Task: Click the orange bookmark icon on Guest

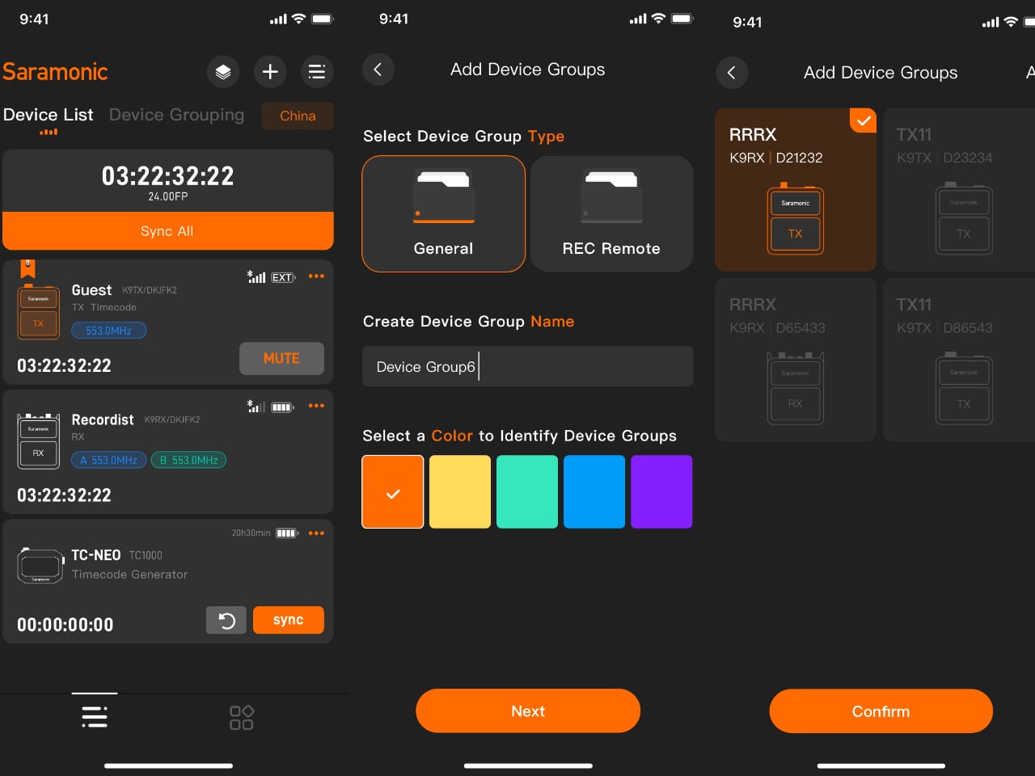Action: point(28,269)
